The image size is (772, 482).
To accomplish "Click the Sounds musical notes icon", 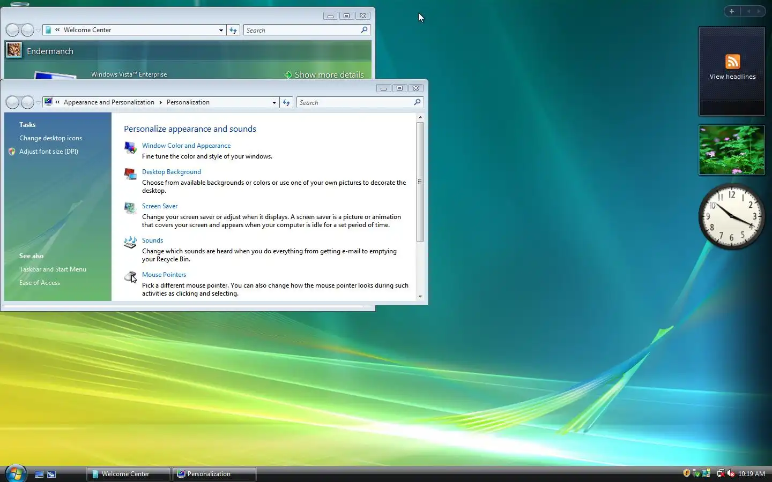I will 130,243.
